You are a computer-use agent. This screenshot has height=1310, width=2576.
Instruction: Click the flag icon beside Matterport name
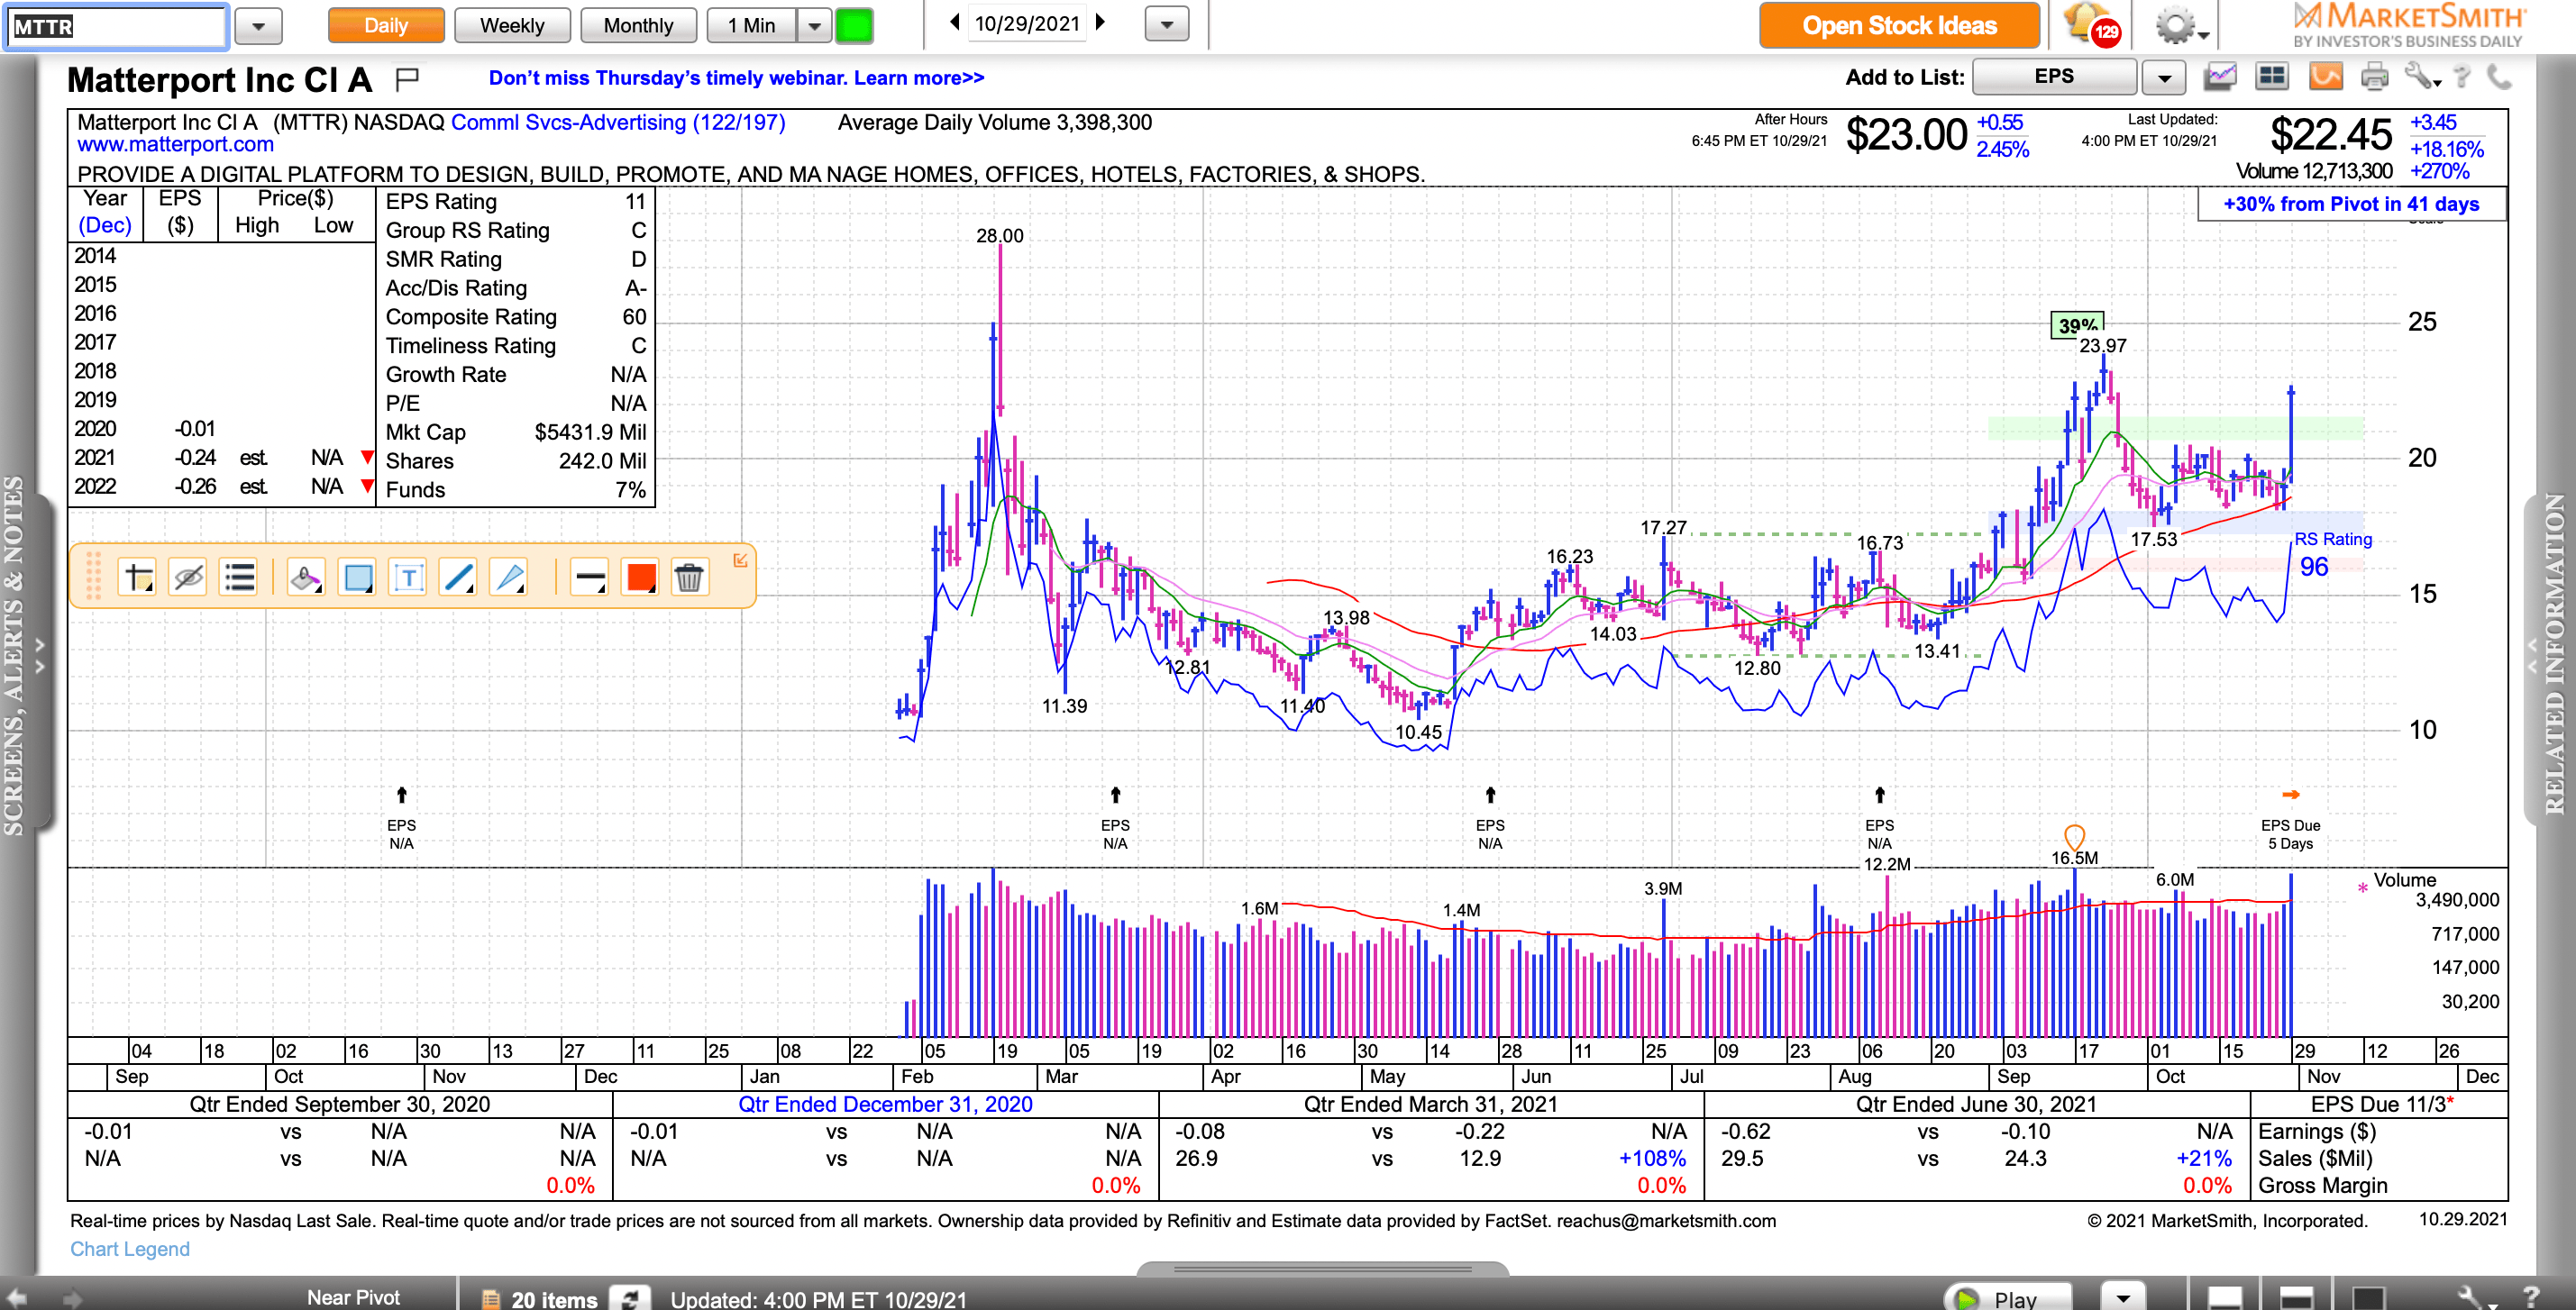pyautogui.click(x=407, y=78)
